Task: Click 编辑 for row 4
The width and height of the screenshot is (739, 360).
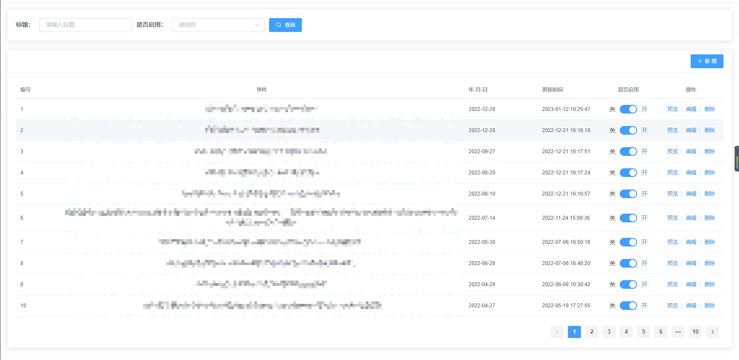Action: point(691,173)
